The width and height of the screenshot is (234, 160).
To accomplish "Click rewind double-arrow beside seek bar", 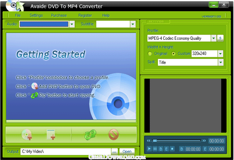I will point(149,141).
